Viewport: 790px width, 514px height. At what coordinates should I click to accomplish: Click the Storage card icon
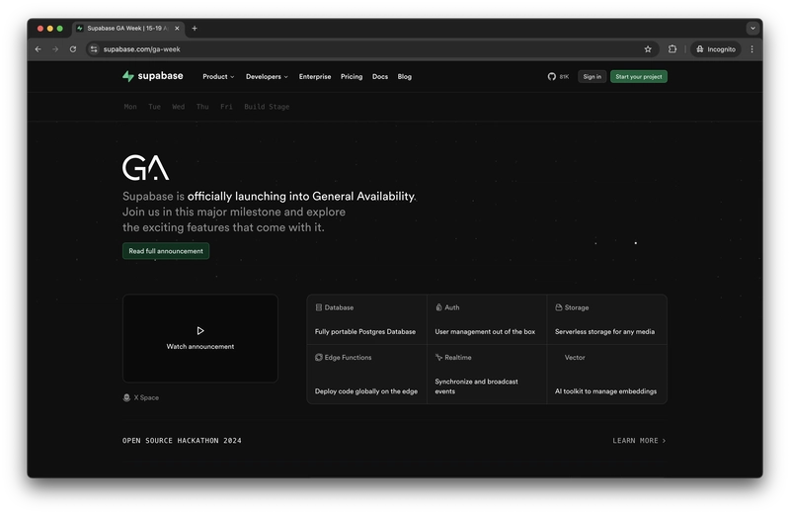click(559, 307)
